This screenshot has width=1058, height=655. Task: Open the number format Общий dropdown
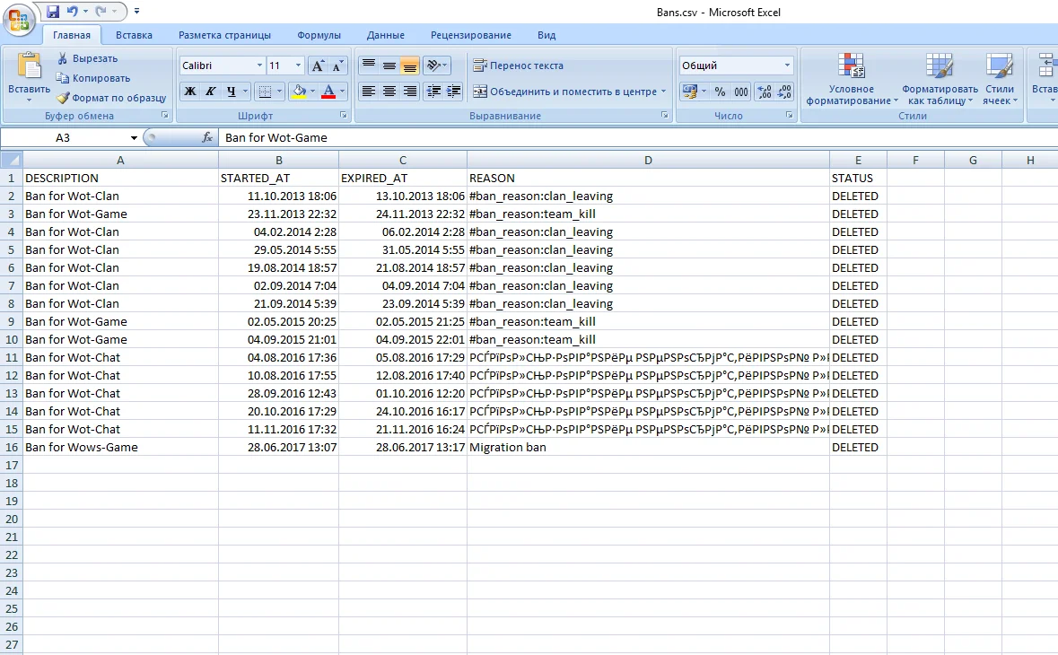point(787,65)
